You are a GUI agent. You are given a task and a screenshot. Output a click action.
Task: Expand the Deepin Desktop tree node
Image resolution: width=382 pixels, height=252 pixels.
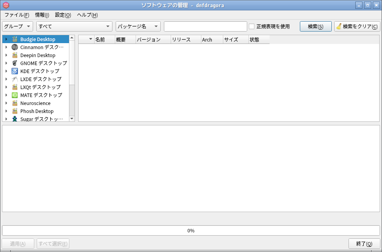6,55
